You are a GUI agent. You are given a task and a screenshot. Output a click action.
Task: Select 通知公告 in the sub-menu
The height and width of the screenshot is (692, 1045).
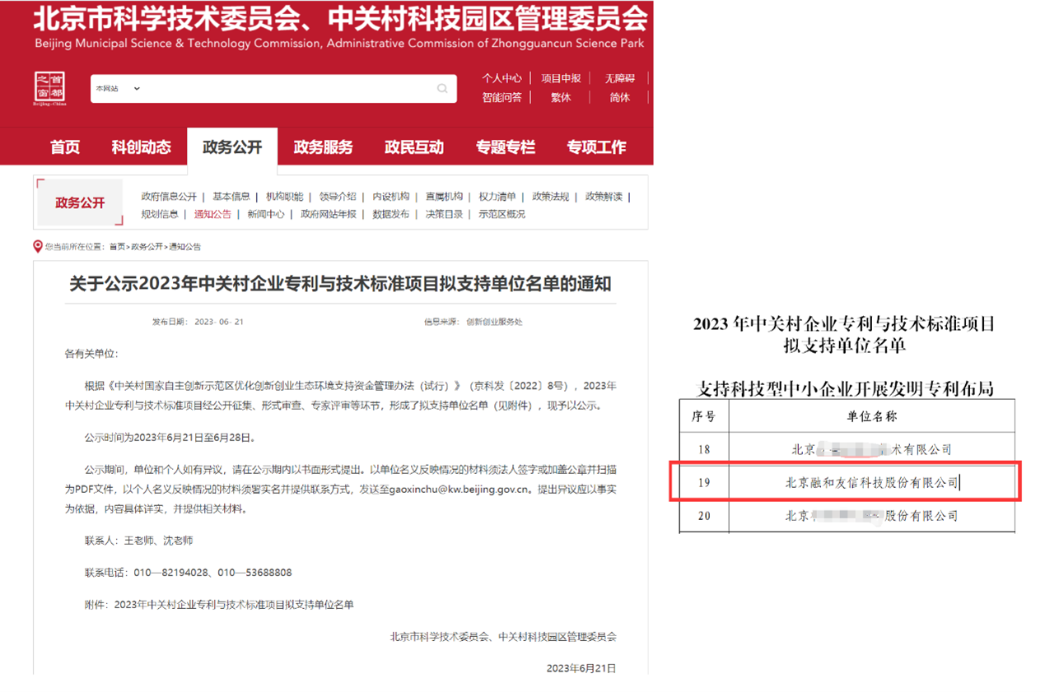pos(212,214)
